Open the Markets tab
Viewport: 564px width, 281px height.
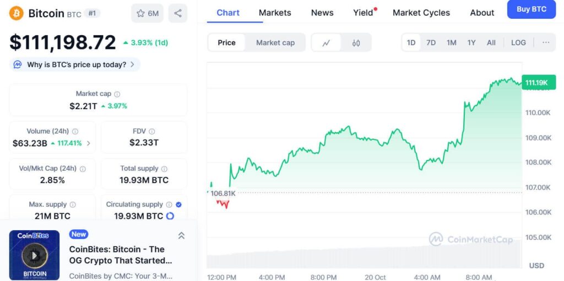click(275, 13)
